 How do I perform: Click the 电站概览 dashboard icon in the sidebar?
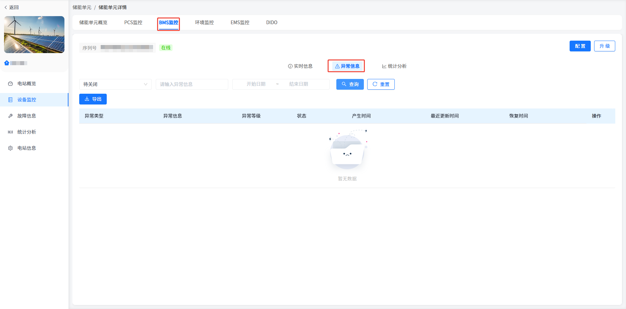[x=10, y=84]
